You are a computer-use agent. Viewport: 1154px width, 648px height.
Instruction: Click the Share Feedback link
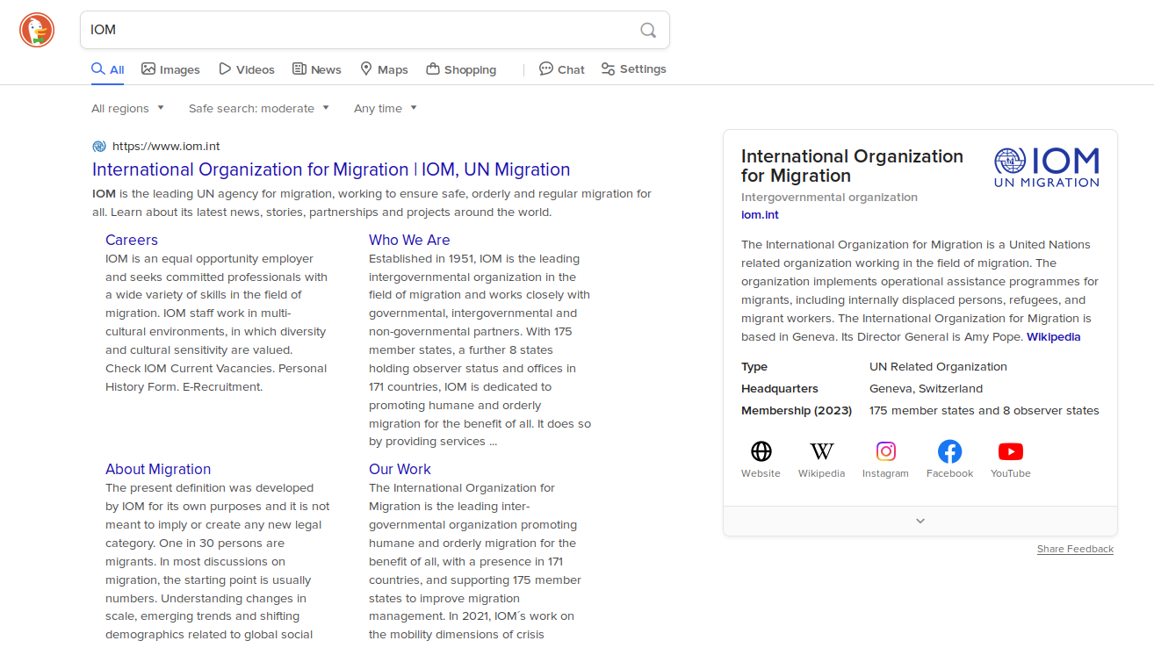click(x=1075, y=549)
